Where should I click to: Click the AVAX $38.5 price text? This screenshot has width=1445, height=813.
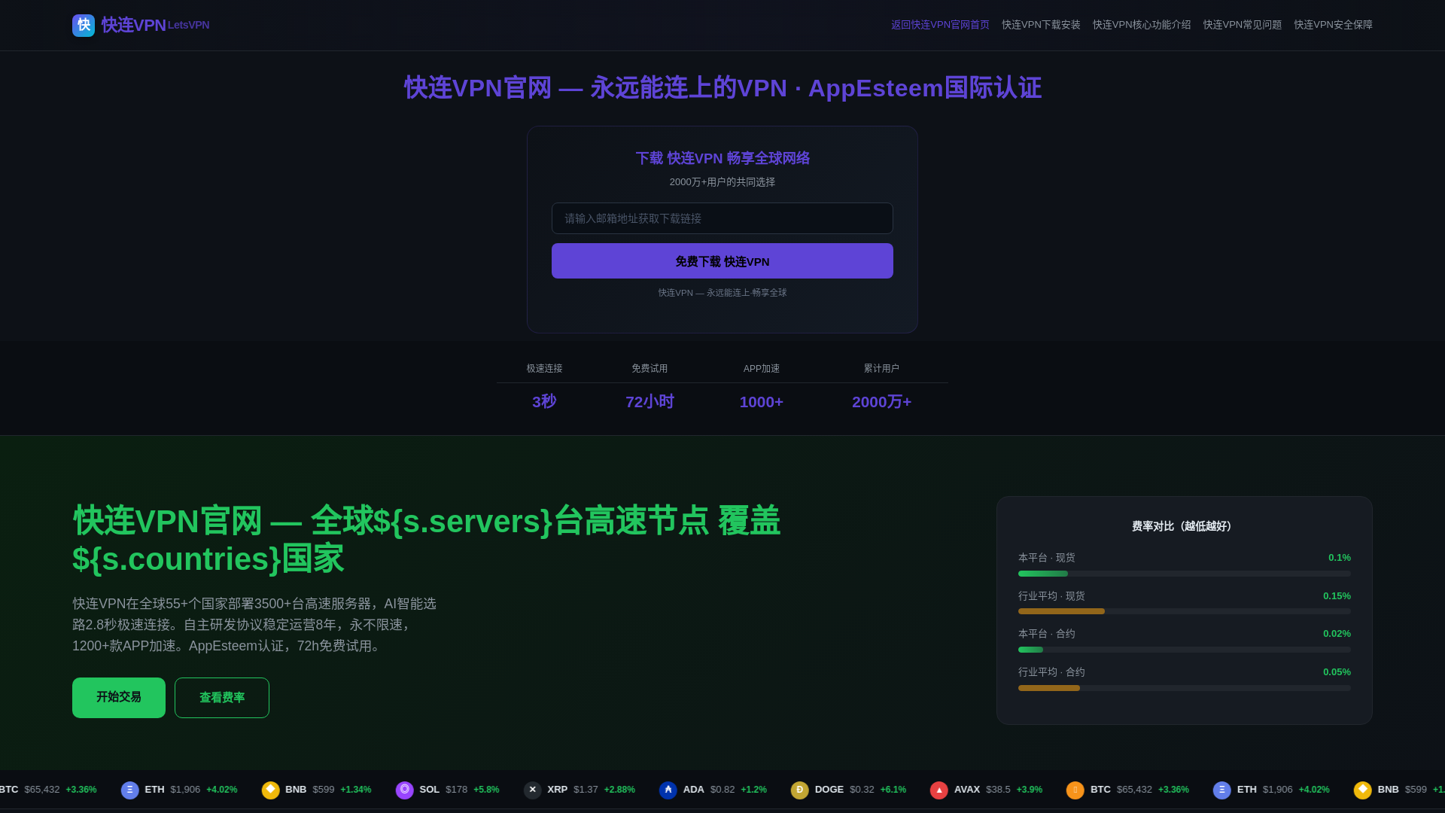click(998, 790)
